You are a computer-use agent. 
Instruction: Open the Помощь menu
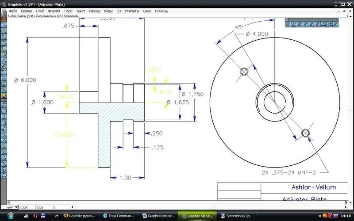162,11
